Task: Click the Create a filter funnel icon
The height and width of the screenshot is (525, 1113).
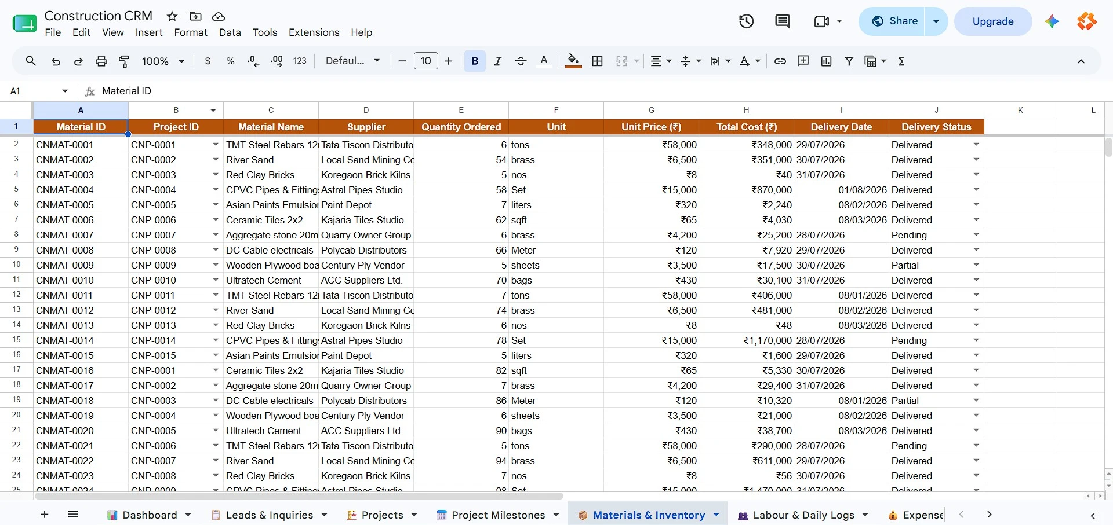Action: click(x=849, y=61)
